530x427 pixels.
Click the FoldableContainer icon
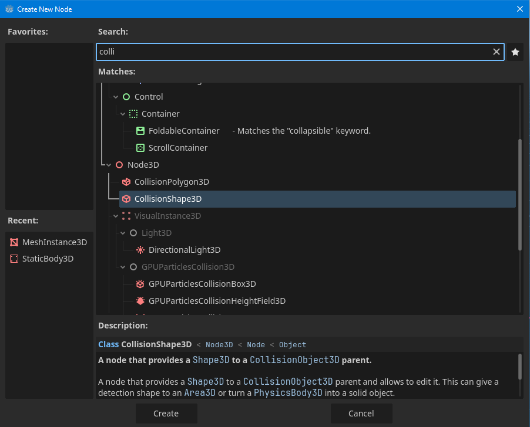tap(140, 131)
